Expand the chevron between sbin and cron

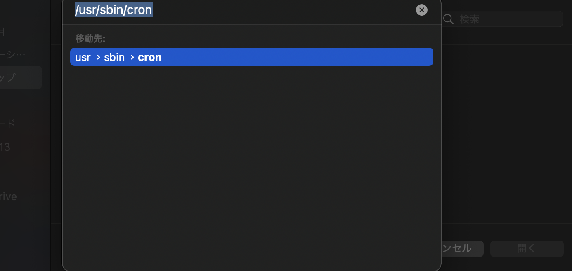(x=132, y=57)
